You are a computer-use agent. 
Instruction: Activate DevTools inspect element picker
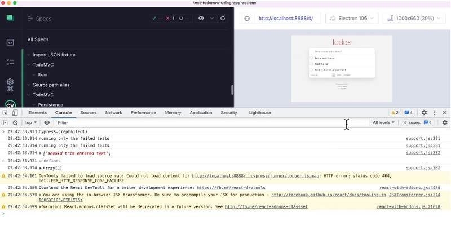[x=5, y=113]
